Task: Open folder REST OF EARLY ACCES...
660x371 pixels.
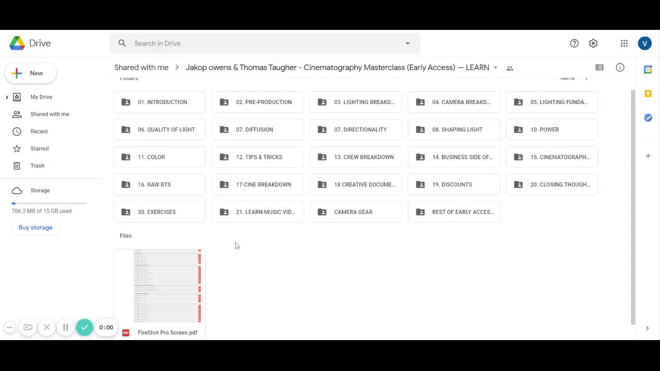Action: [x=454, y=212]
